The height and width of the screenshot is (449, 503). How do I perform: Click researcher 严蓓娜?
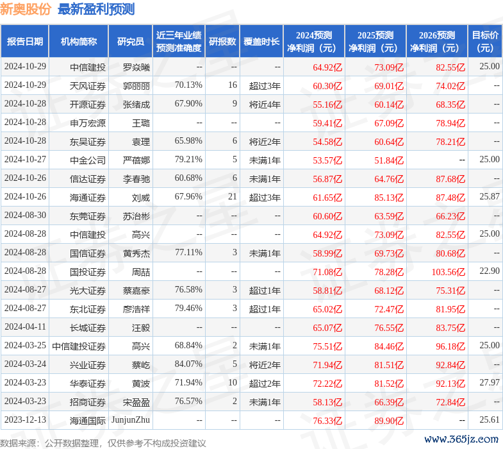(x=136, y=160)
